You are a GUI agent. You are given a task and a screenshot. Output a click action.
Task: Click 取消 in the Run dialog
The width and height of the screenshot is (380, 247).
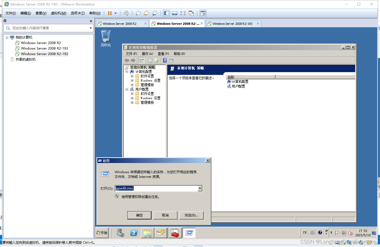165,215
